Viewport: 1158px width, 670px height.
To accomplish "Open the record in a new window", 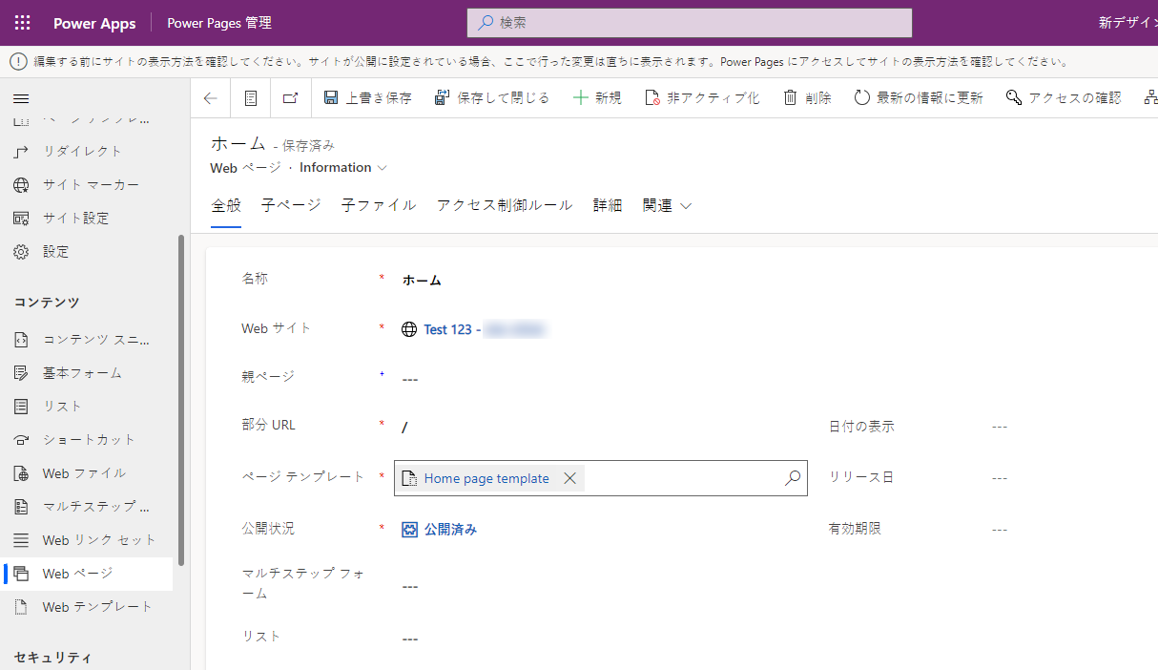I will 291,96.
